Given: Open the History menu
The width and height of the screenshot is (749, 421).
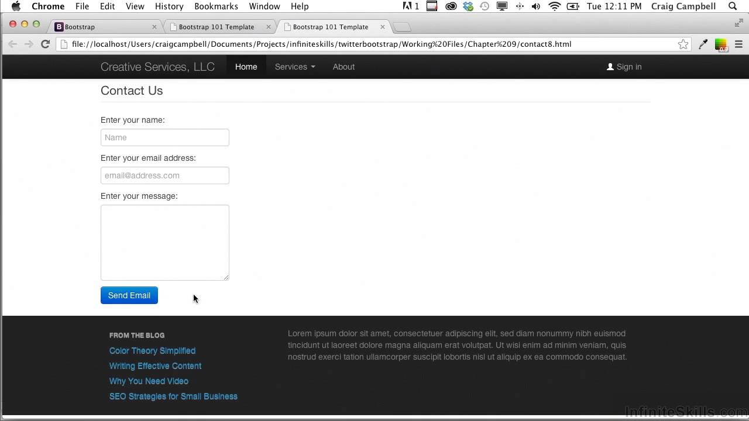Looking at the screenshot, I should pos(169,6).
